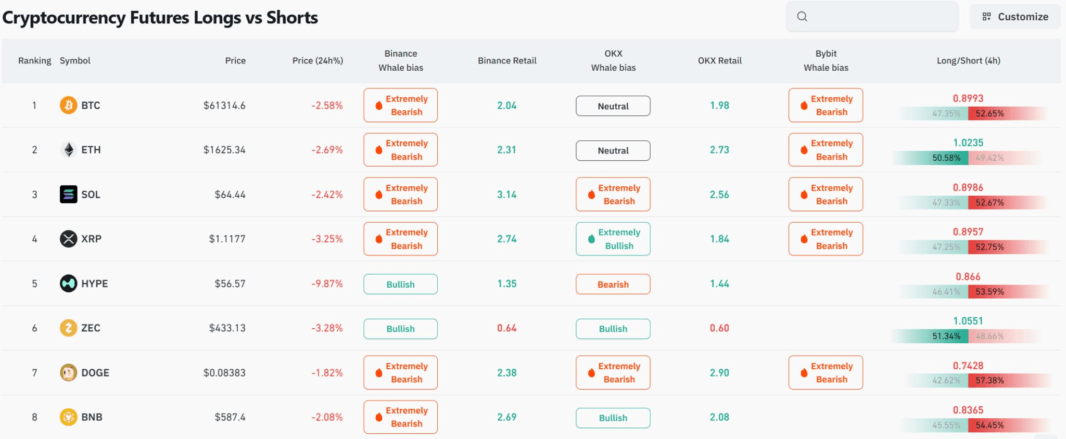The width and height of the screenshot is (1066, 439).
Task: Click the DOGE Dogecoin icon
Action: (68, 372)
